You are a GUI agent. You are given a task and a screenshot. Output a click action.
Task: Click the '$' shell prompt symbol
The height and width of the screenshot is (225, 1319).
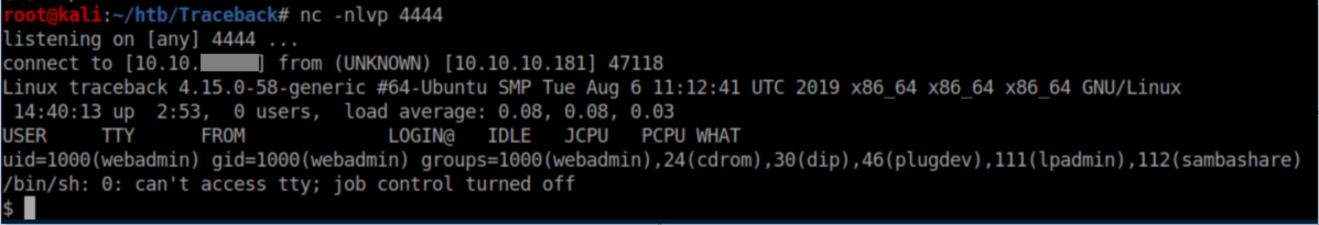[8, 209]
